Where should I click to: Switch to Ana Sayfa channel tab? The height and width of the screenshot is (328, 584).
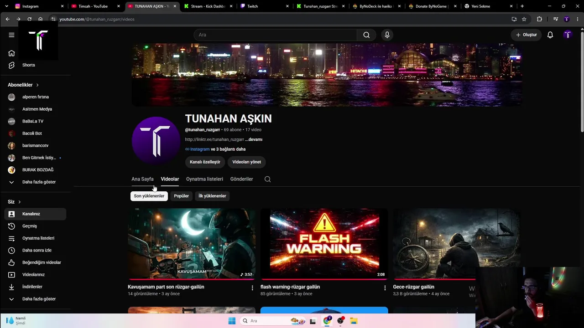142,179
